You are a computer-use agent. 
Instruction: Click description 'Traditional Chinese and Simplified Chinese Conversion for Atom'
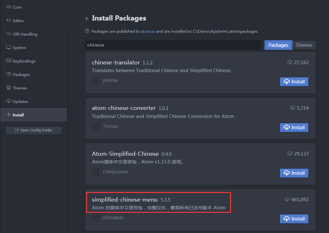tap(163, 116)
